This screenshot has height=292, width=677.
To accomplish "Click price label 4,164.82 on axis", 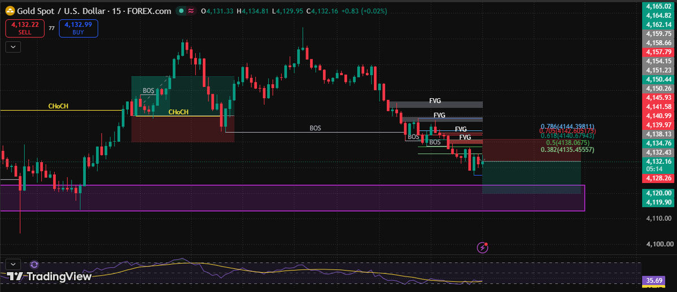I will [x=658, y=15].
